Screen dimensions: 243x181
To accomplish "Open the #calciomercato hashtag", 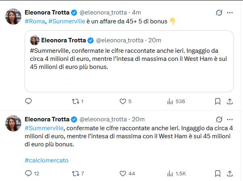I will pyautogui.click(x=46, y=160).
